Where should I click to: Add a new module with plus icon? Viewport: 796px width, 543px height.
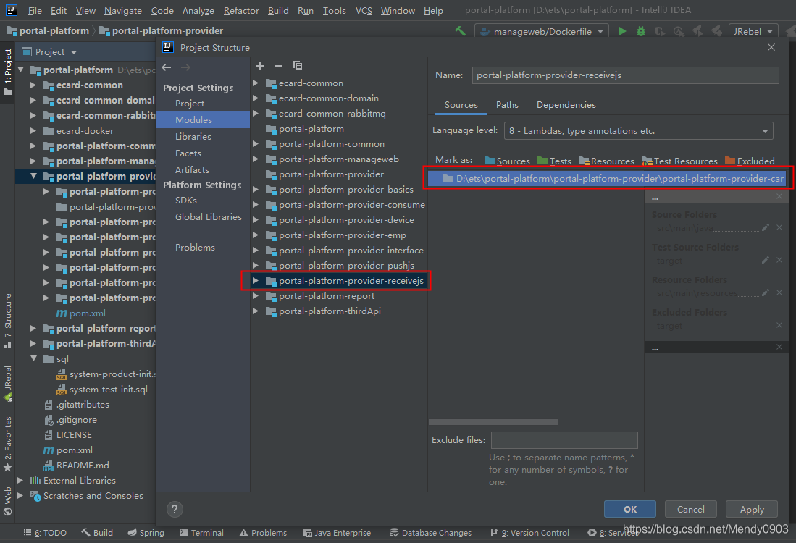[x=260, y=66]
